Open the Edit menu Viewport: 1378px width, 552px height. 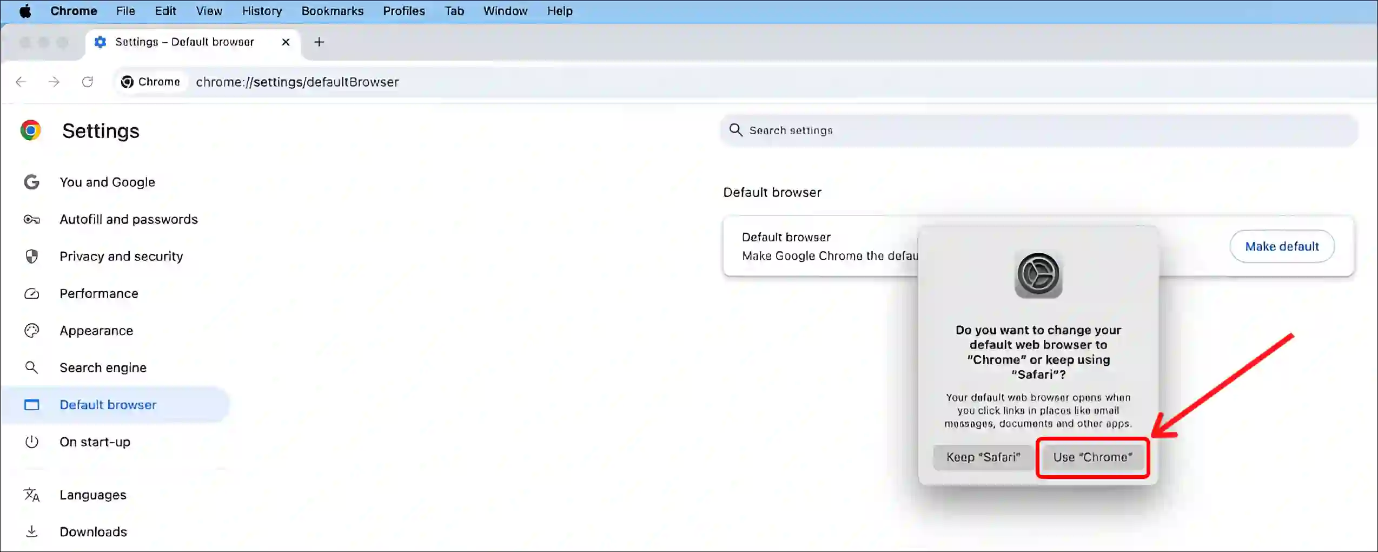pyautogui.click(x=165, y=11)
